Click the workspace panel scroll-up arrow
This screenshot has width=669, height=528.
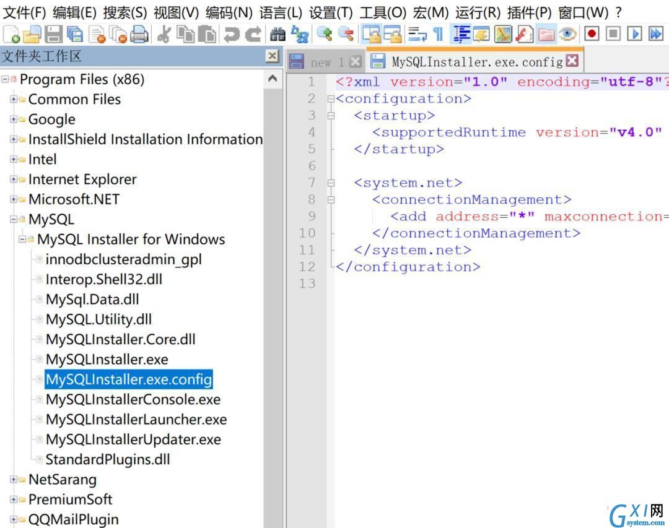[273, 79]
